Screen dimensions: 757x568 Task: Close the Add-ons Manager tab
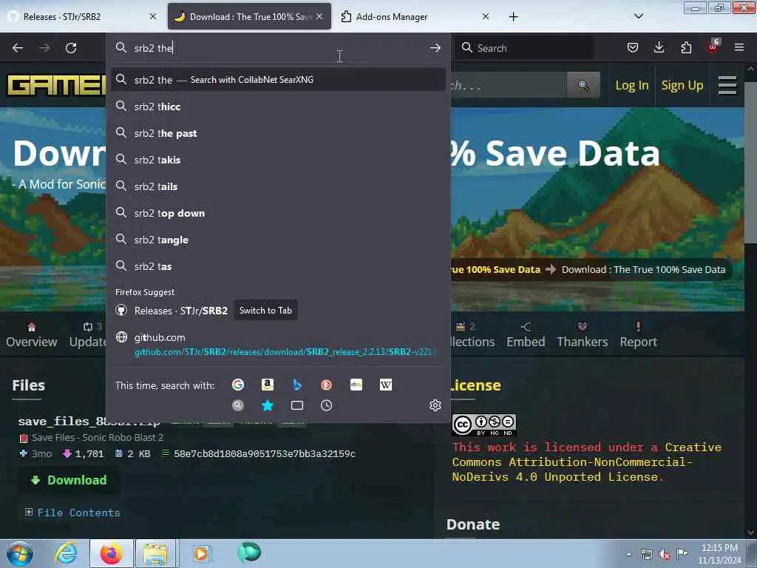486,16
